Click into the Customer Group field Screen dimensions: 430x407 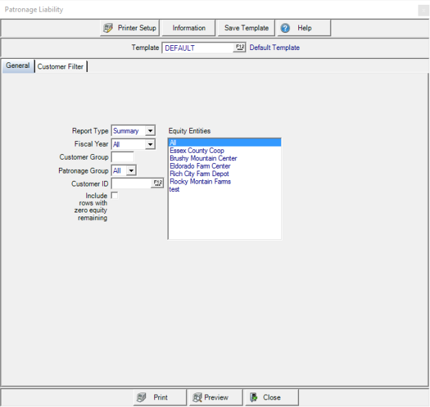point(122,158)
